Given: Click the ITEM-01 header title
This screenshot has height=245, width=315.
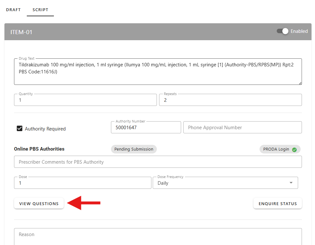Looking at the screenshot, I should click(x=21, y=32).
